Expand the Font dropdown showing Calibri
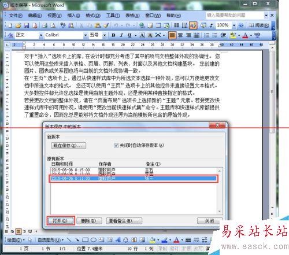289x255 pixels. point(86,35)
